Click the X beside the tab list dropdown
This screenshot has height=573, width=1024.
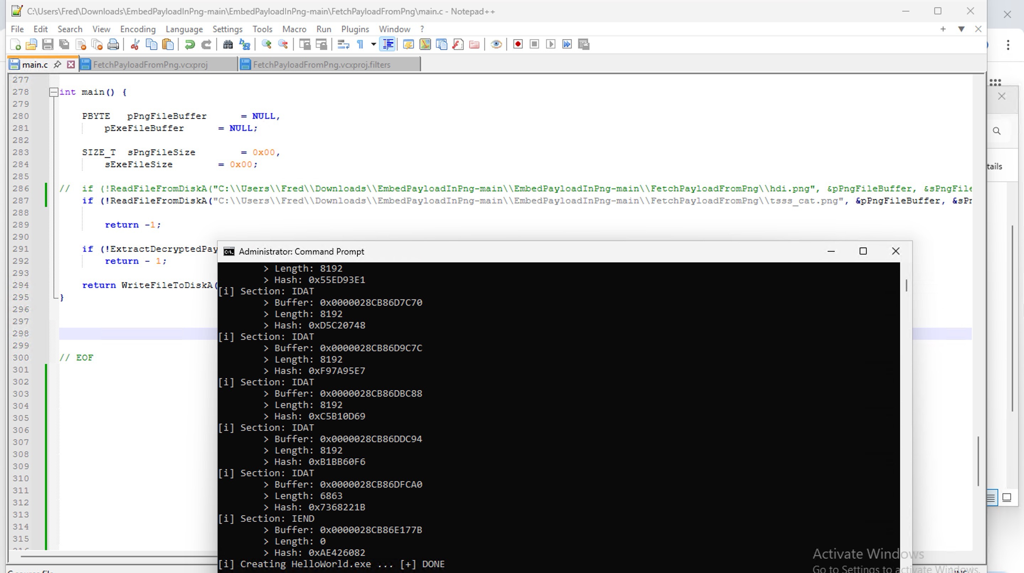point(978,29)
